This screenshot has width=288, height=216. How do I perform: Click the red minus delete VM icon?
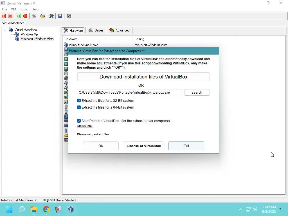[x=10, y=16]
